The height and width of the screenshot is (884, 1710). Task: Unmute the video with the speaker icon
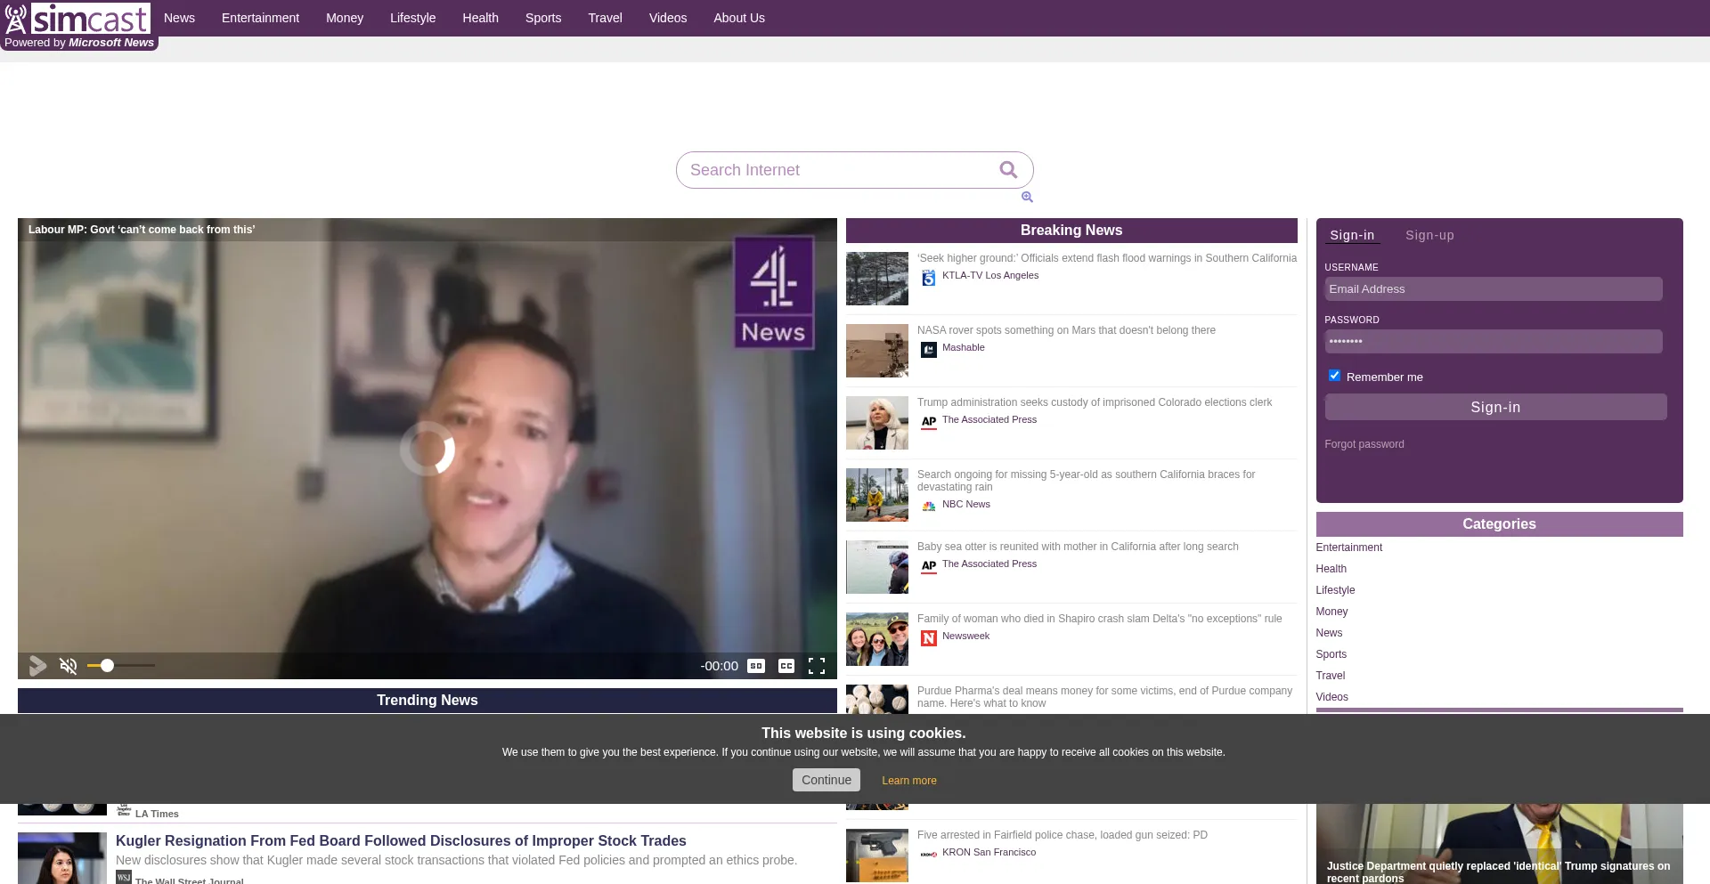tap(68, 665)
